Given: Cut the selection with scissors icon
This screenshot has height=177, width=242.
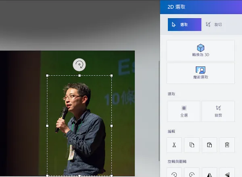Looking at the screenshot, I should tap(174, 145).
